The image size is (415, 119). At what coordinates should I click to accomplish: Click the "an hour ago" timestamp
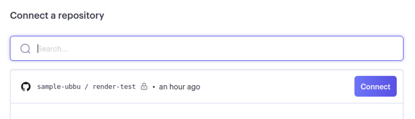(x=179, y=87)
